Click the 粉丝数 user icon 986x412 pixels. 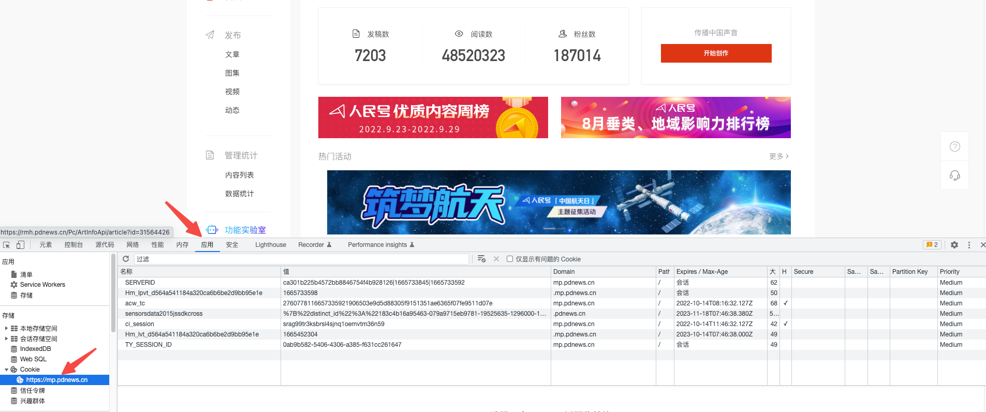click(x=563, y=34)
